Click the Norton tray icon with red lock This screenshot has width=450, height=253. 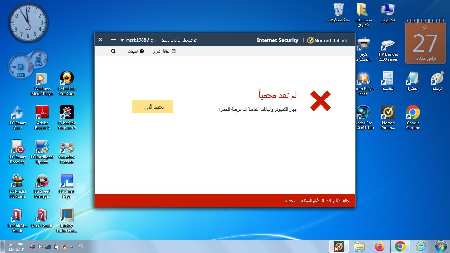click(64, 246)
